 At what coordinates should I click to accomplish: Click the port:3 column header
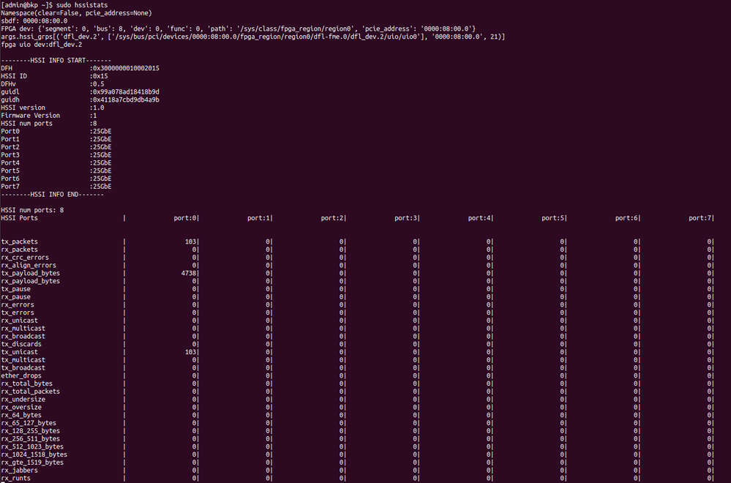[x=405, y=218]
